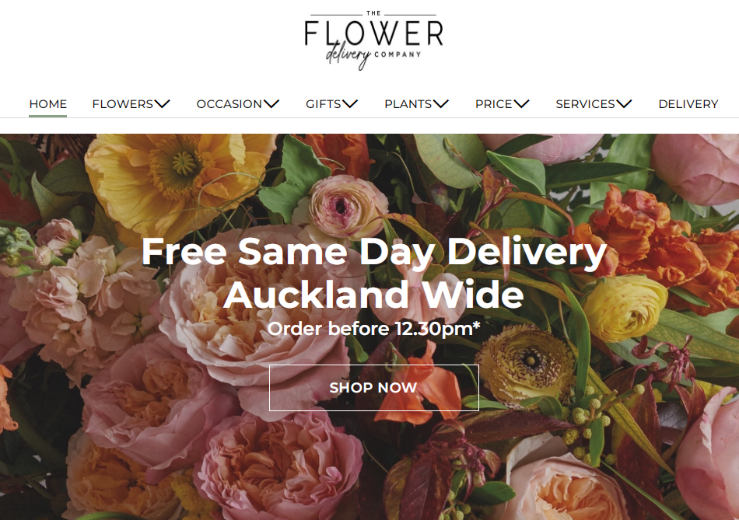Select the FLOWERS menu label
The image size is (739, 520).
(x=123, y=103)
